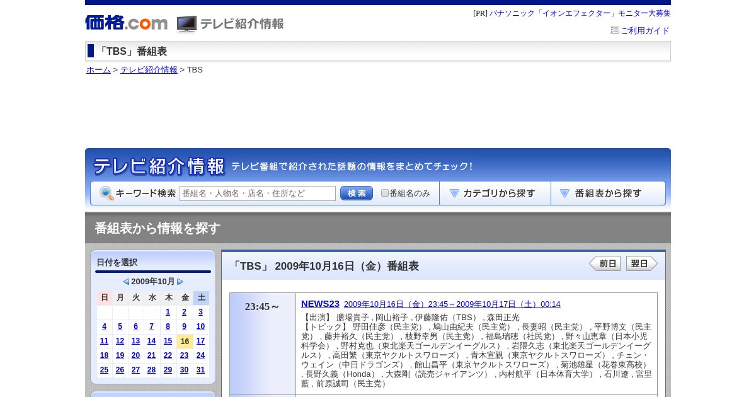
Task: Go to next month arrow in calendar
Action: pyautogui.click(x=180, y=282)
